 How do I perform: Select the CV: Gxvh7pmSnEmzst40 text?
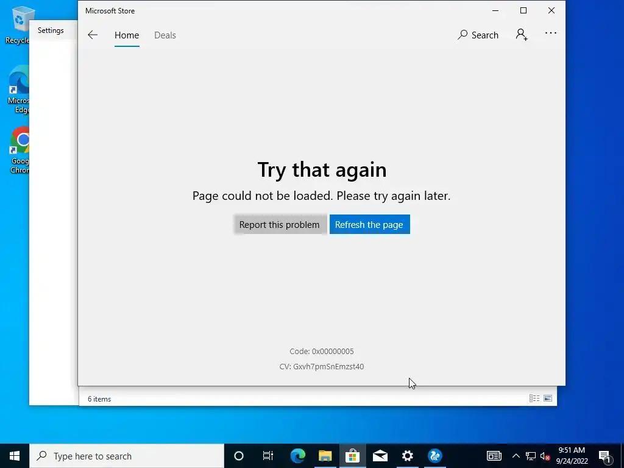pyautogui.click(x=322, y=366)
